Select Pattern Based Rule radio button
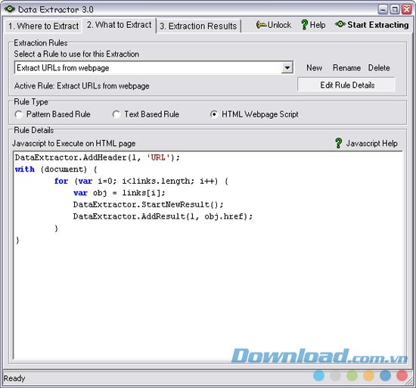 [x=19, y=114]
